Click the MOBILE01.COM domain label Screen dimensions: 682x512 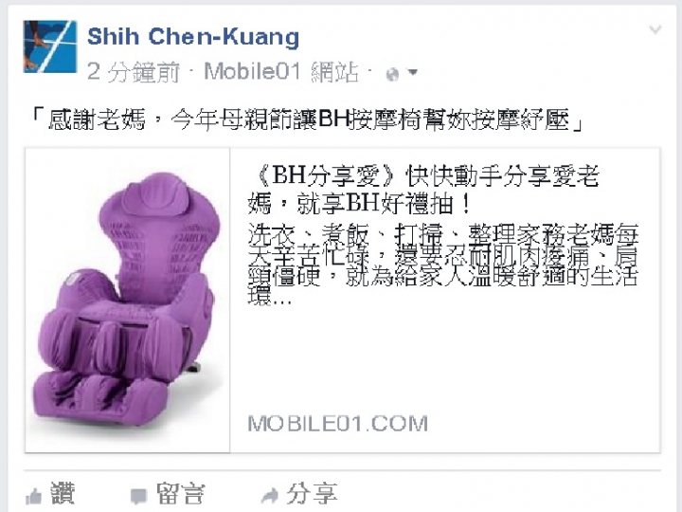pyautogui.click(x=337, y=424)
